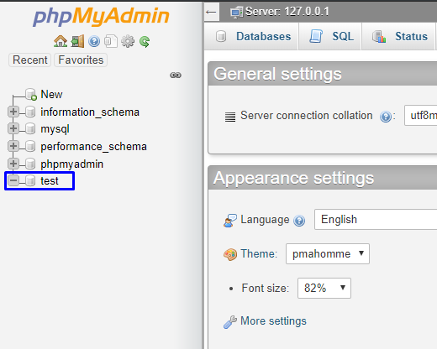Open the MySQL documentation page icon
Viewport: 437px width, 349px height.
click(111, 41)
